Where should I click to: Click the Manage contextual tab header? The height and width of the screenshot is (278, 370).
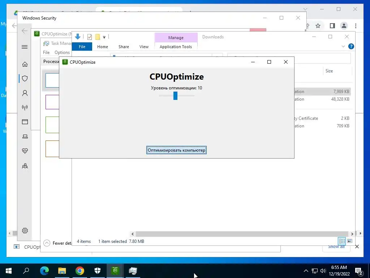176,38
